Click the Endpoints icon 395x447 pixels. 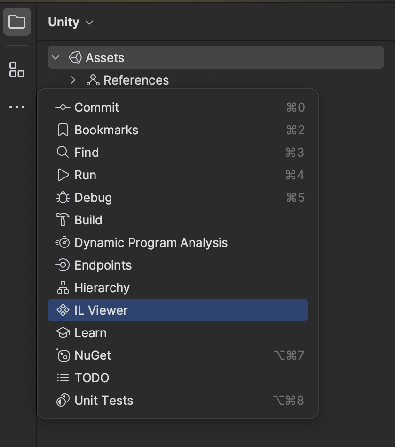[x=63, y=265]
